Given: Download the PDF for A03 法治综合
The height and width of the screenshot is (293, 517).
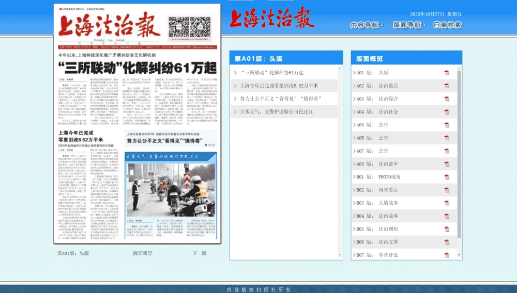Looking at the screenshot, I should [447, 99].
